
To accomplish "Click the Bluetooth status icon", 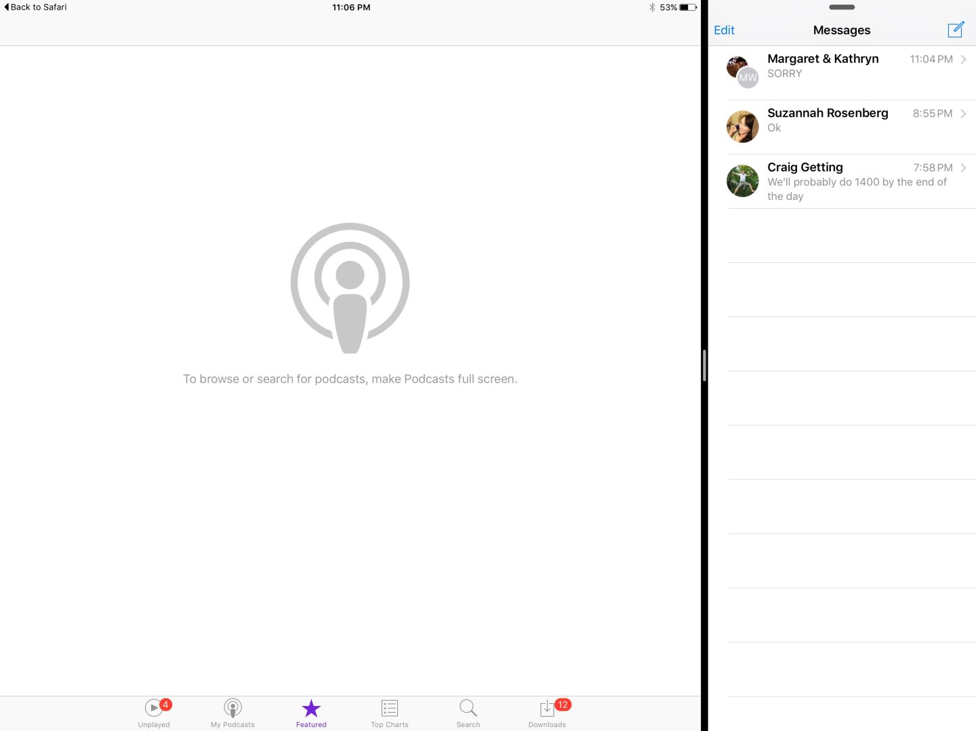I will coord(652,7).
